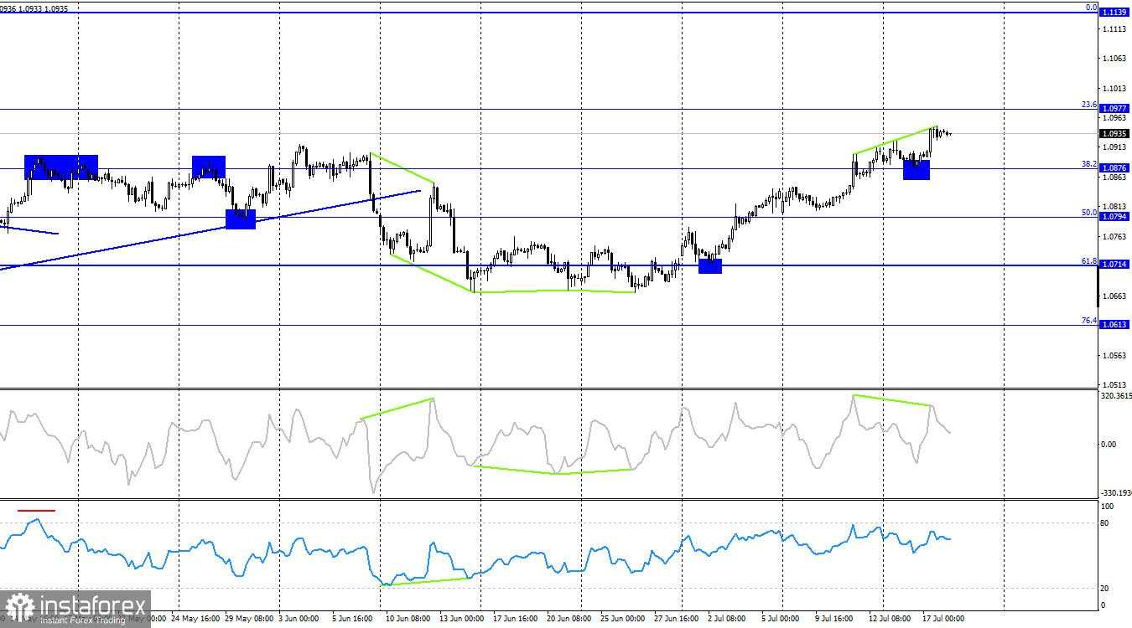Click the 2 Jul 08:00 time label
1132x628 pixels.
click(726, 619)
